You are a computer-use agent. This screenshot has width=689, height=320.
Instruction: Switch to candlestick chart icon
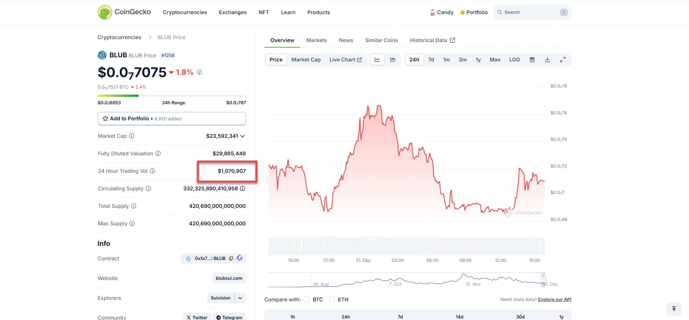(x=392, y=60)
